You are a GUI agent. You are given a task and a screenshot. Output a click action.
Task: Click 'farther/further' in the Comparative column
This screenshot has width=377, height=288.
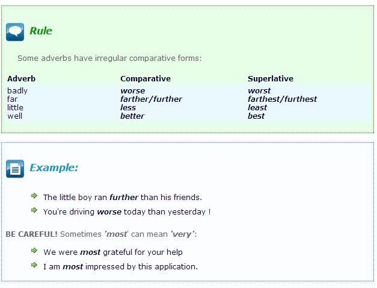tap(151, 99)
